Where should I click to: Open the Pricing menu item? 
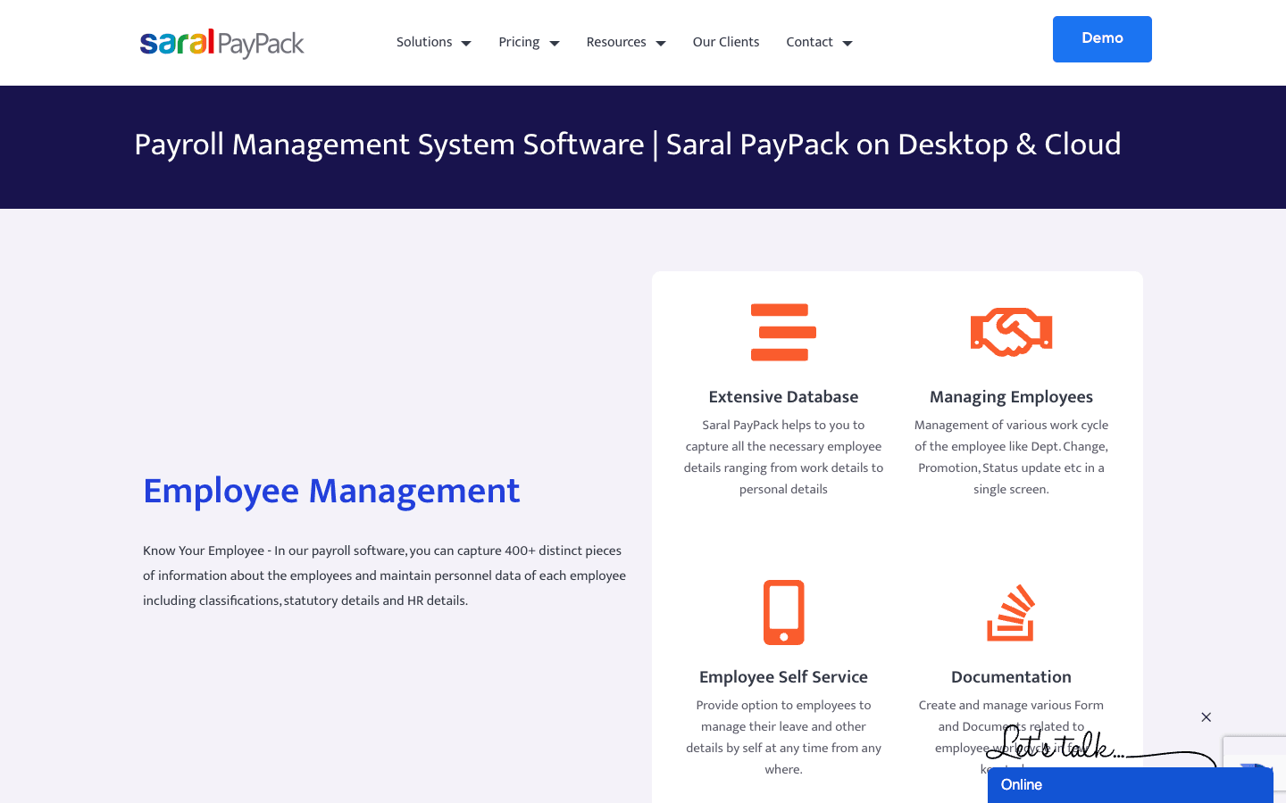coord(519,42)
